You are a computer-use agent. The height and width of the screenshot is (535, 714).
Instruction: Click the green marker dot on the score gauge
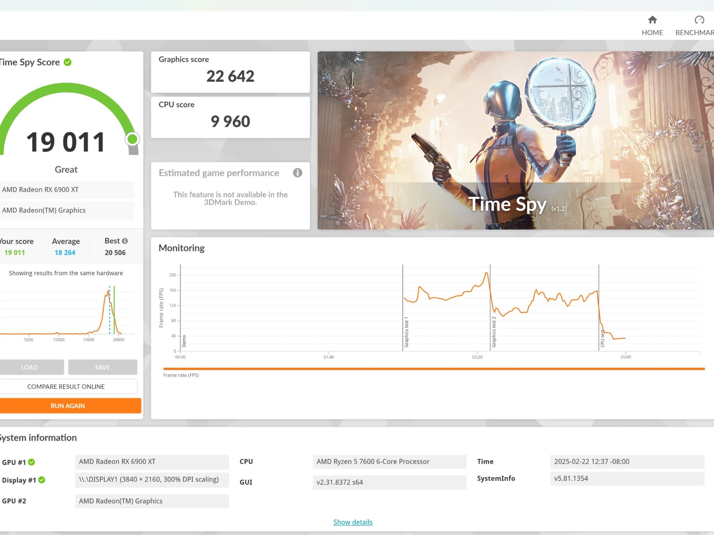[132, 139]
